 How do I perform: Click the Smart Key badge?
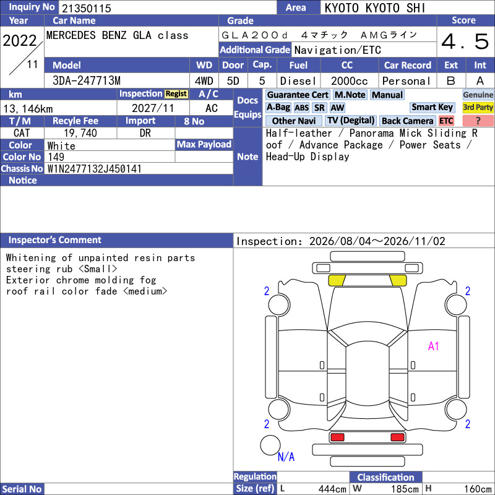[432, 107]
